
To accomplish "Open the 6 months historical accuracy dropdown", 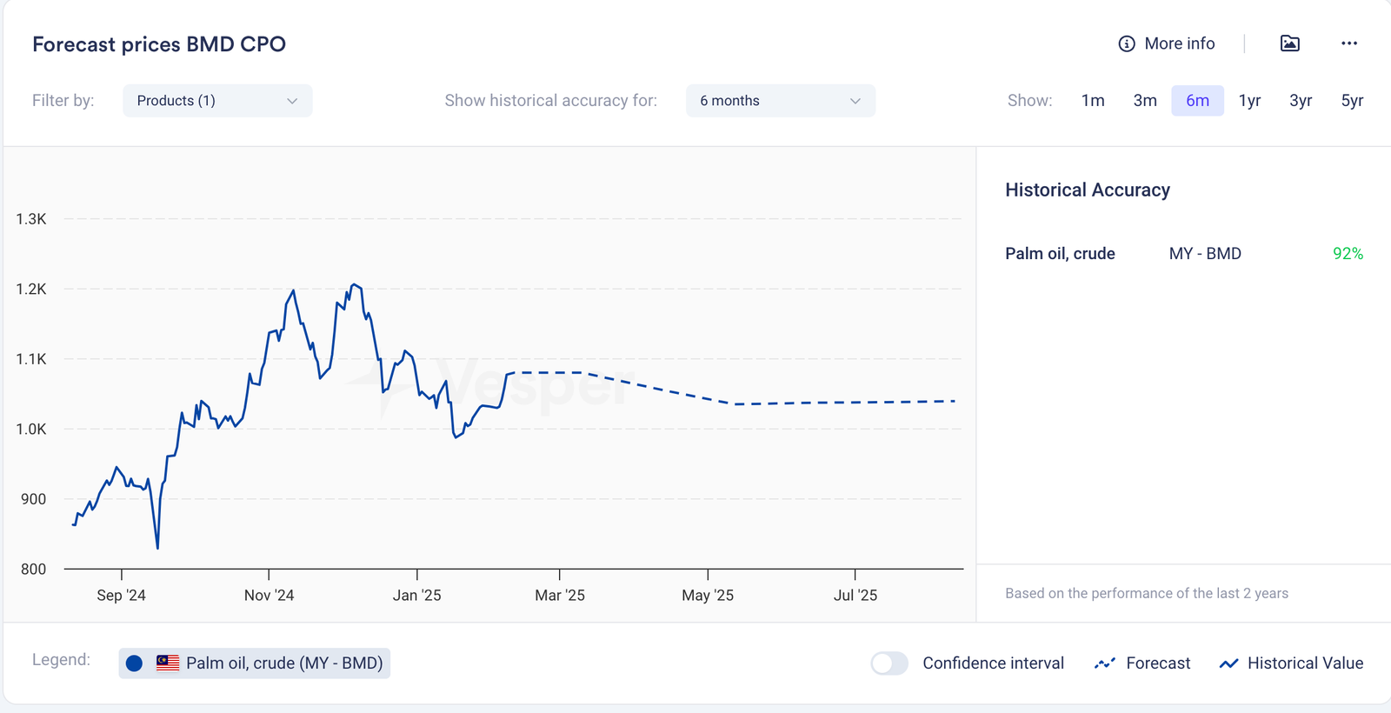I will pyautogui.click(x=780, y=101).
